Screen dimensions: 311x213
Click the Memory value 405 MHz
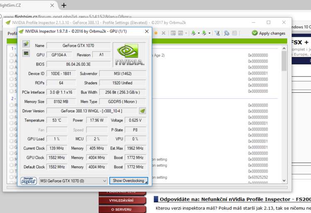point(97,148)
